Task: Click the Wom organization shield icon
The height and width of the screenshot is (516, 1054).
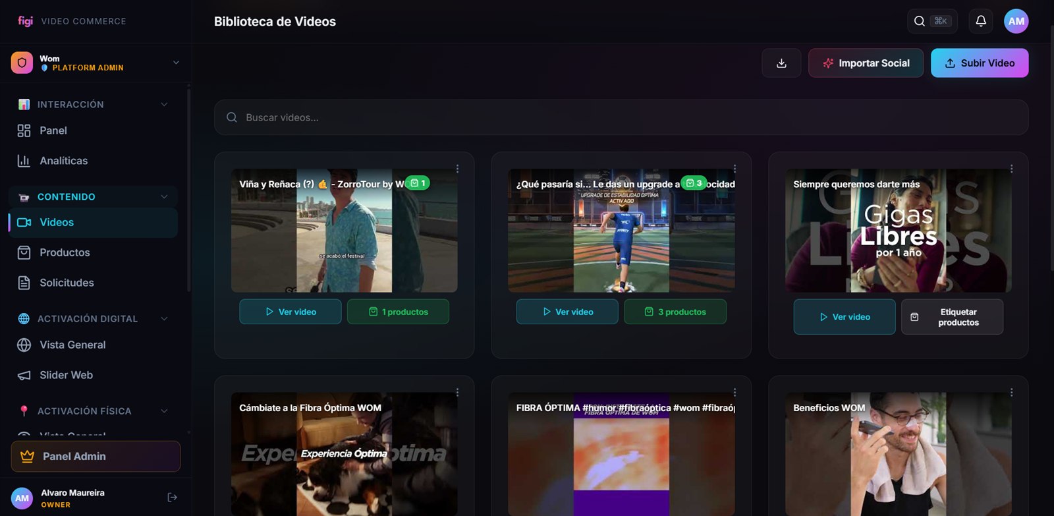Action: 22,63
